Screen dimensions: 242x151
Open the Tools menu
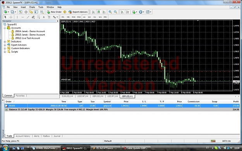(41, 7)
